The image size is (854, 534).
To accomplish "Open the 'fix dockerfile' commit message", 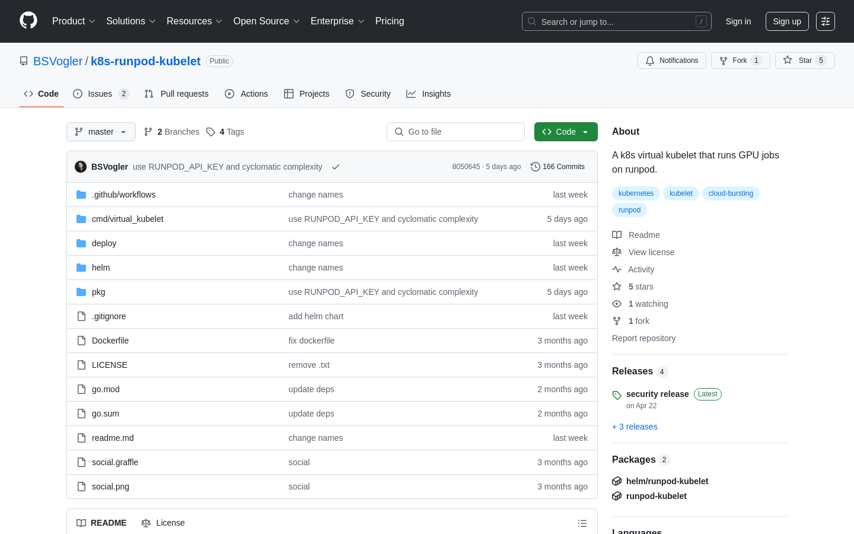I will [311, 341].
